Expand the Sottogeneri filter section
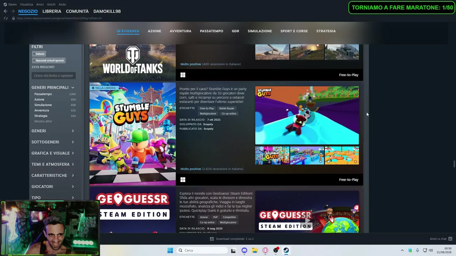The width and height of the screenshot is (456, 256). pyautogui.click(x=53, y=142)
